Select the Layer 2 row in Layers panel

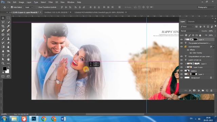click(x=197, y=71)
